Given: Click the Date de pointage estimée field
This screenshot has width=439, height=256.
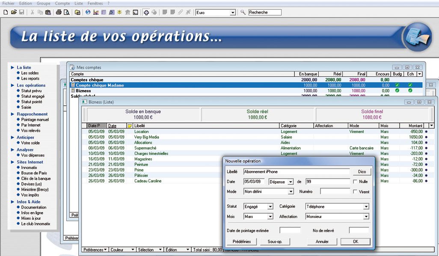Looking at the screenshot, I should point(290,230).
